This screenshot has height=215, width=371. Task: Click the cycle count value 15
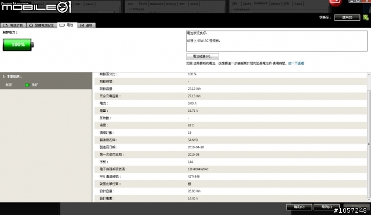pyautogui.click(x=190, y=133)
